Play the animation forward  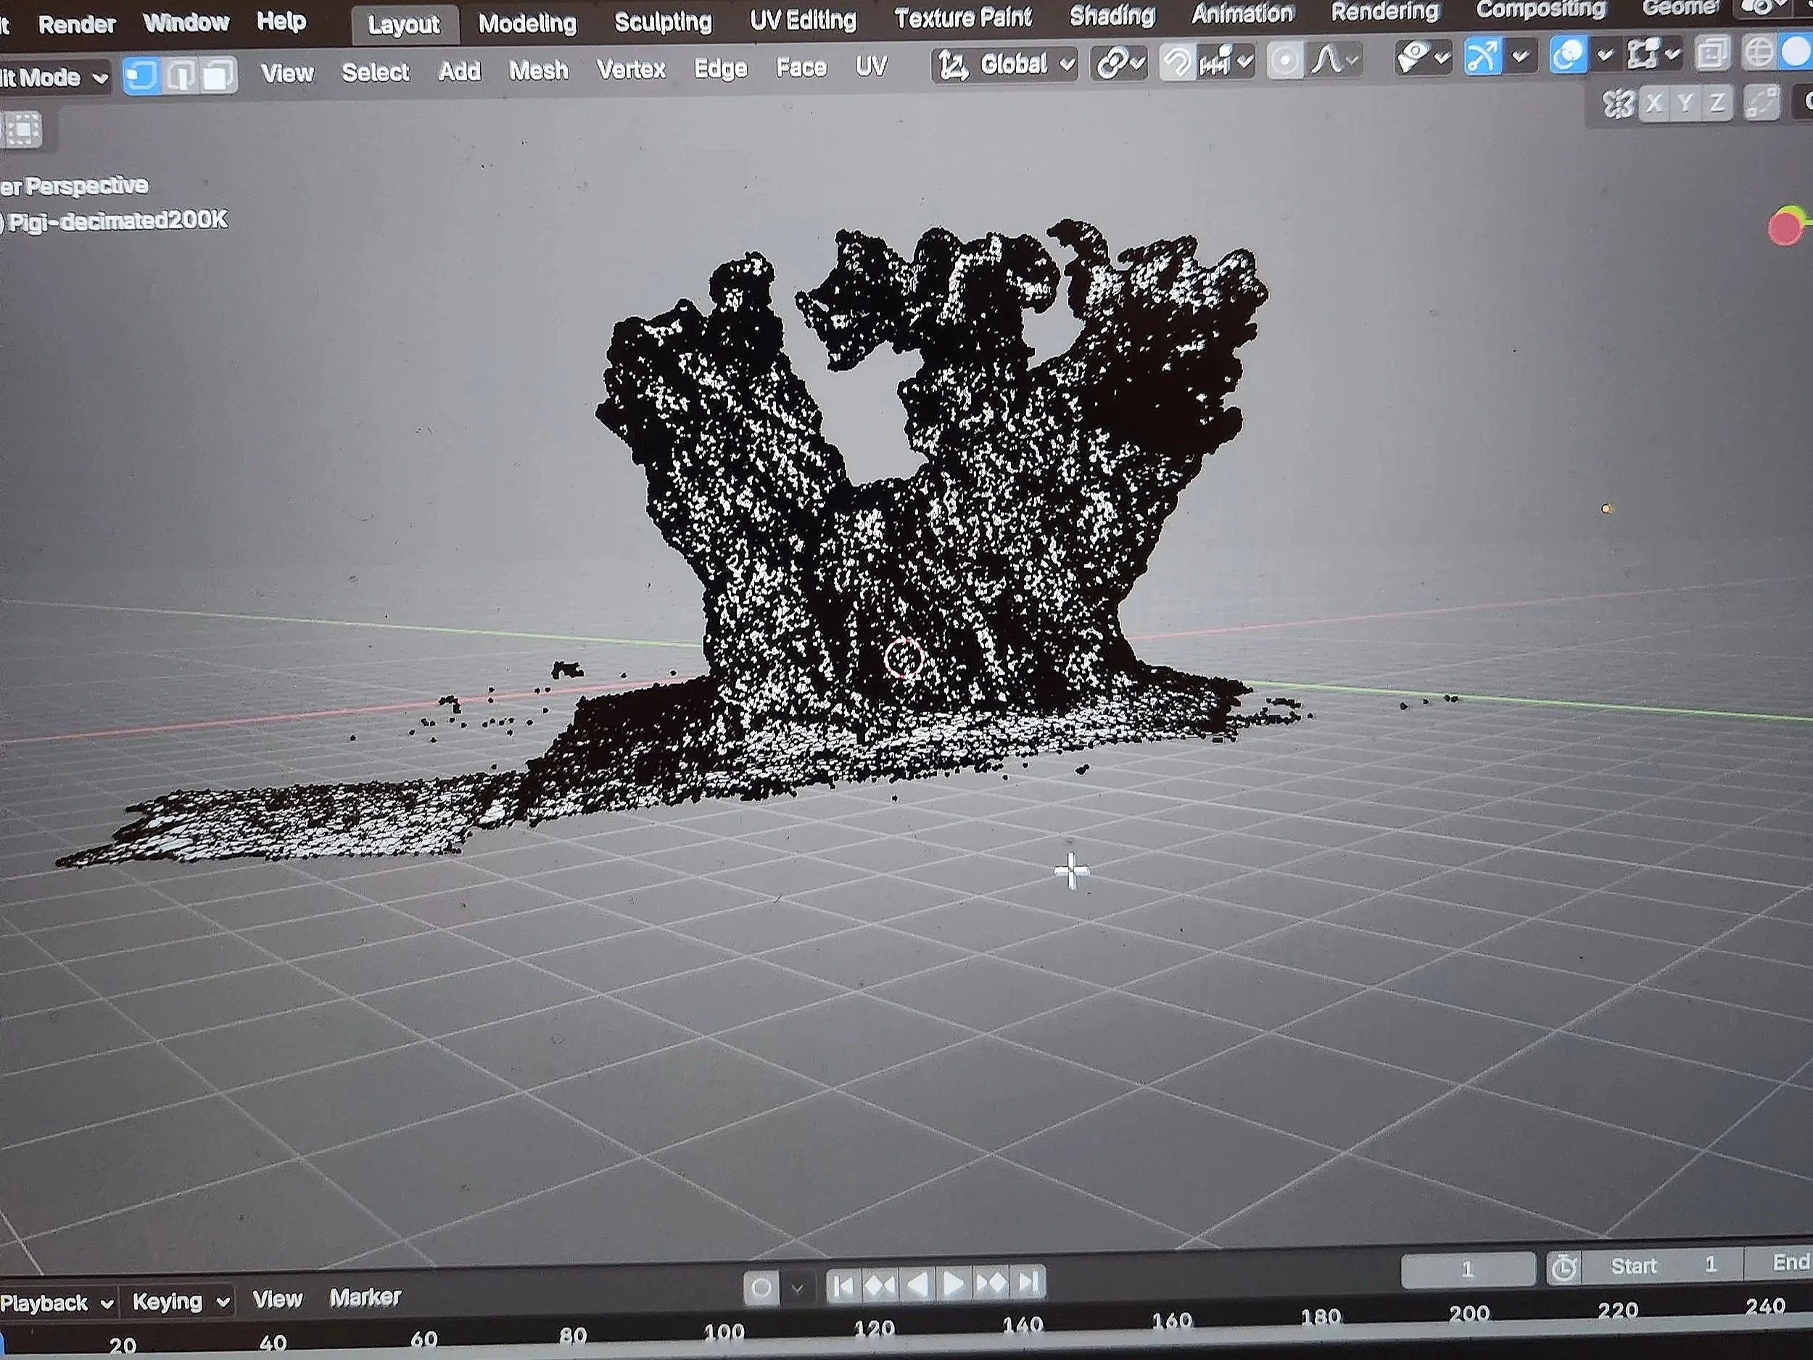953,1283
